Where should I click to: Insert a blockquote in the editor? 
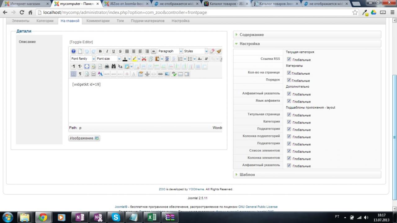point(154,51)
